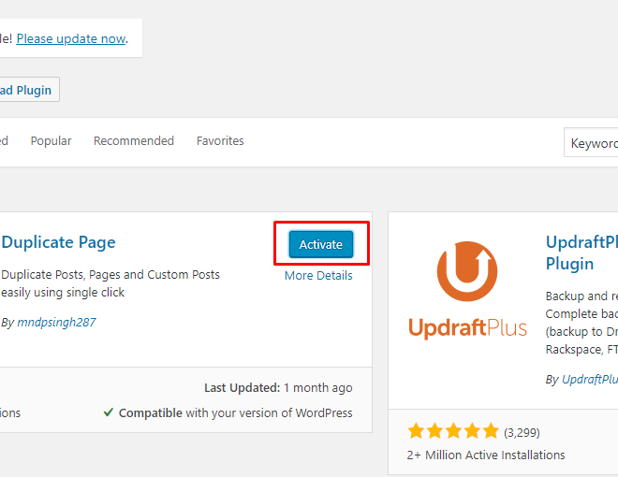Open the Keyword search type dropdown

pos(591,143)
